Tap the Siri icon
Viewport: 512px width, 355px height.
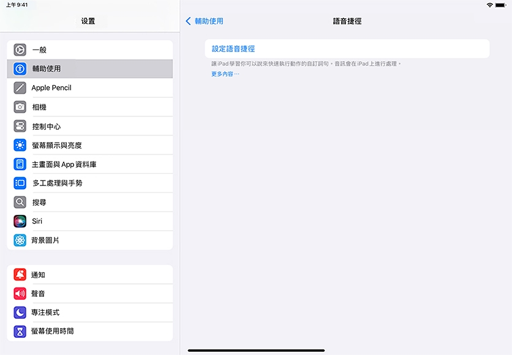click(20, 221)
